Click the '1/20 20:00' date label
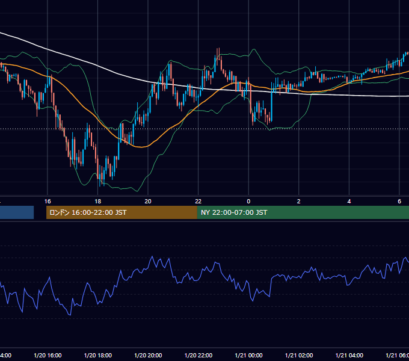The height and width of the screenshot is (361, 409). click(148, 355)
